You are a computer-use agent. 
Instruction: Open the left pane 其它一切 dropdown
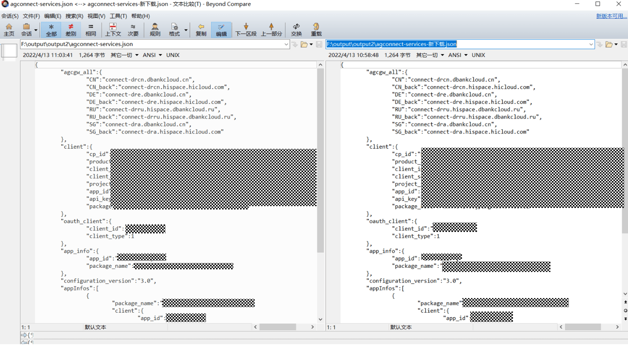pos(125,55)
